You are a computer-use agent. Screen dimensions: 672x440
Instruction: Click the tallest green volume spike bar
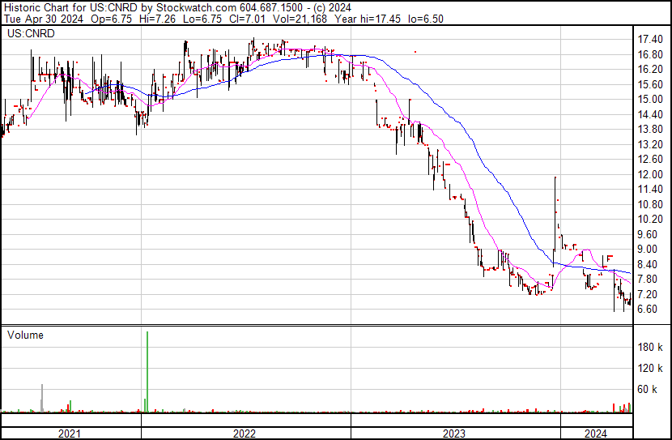(x=147, y=373)
